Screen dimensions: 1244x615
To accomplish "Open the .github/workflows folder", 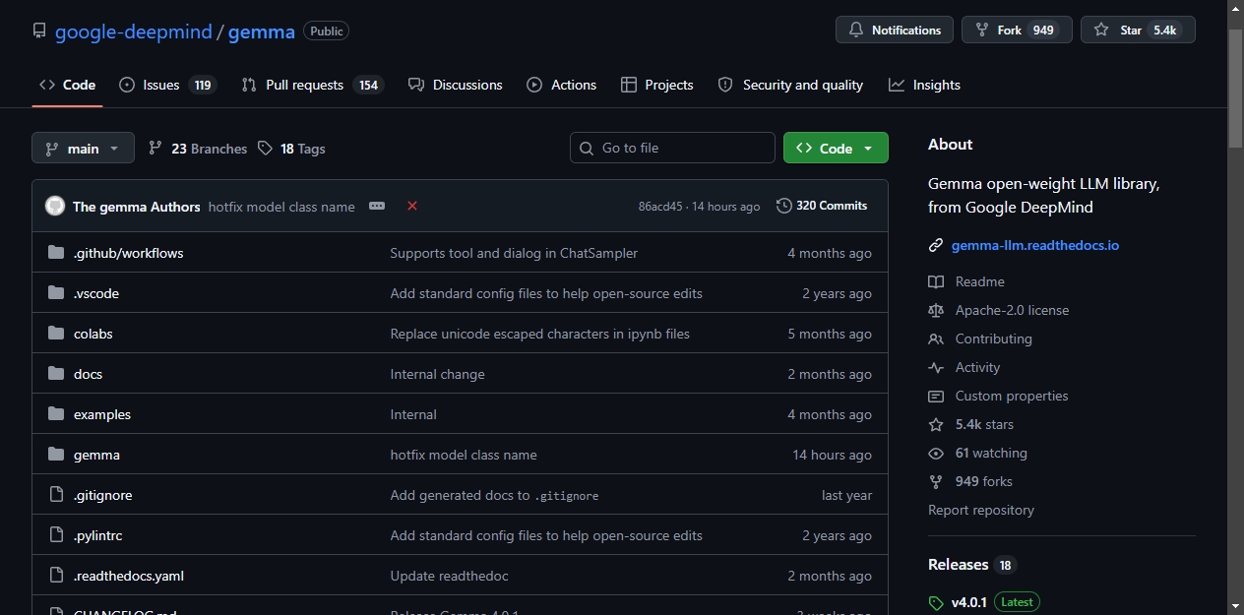I will pyautogui.click(x=128, y=253).
